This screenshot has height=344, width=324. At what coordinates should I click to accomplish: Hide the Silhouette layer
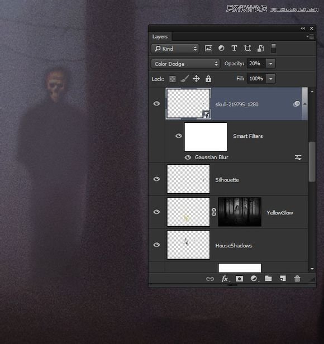point(156,179)
